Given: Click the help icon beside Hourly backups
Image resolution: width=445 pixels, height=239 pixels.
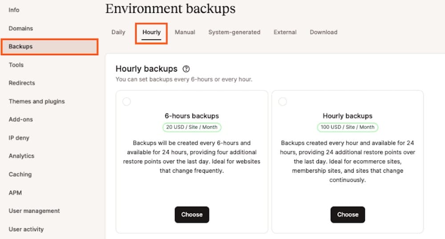Looking at the screenshot, I should [186, 69].
